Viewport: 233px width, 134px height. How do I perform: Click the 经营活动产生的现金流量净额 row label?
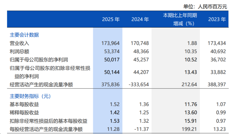[x=41, y=85]
